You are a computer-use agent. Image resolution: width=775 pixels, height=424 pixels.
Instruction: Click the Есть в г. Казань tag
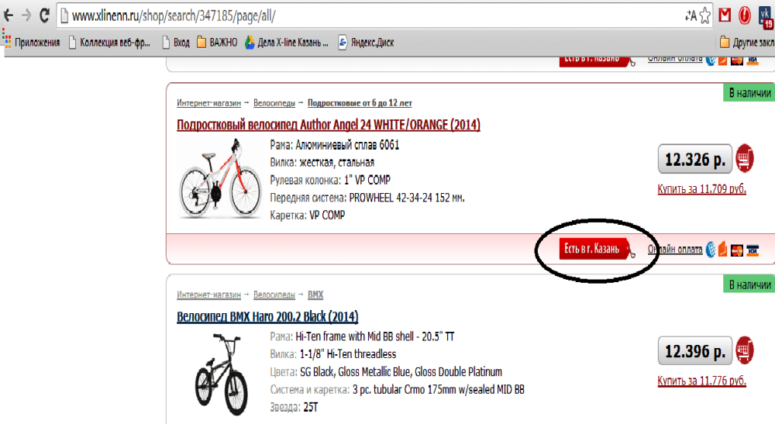point(594,249)
